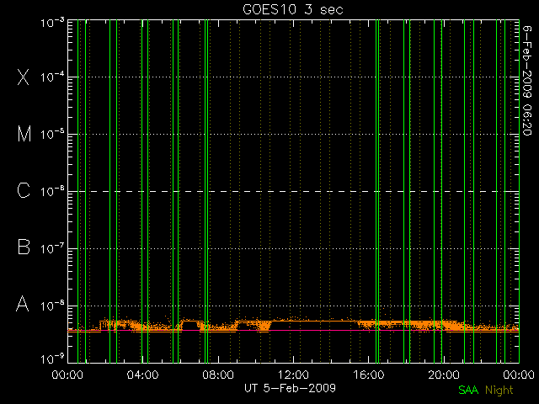Viewport: 539px width, 404px height.
Task: Select the 'X' flare class label
Action: point(24,77)
